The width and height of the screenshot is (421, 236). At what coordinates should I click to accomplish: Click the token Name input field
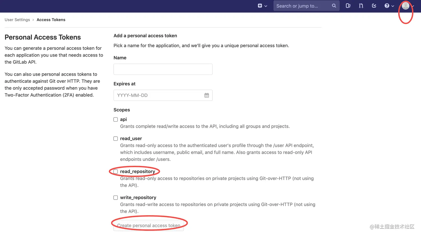(163, 69)
